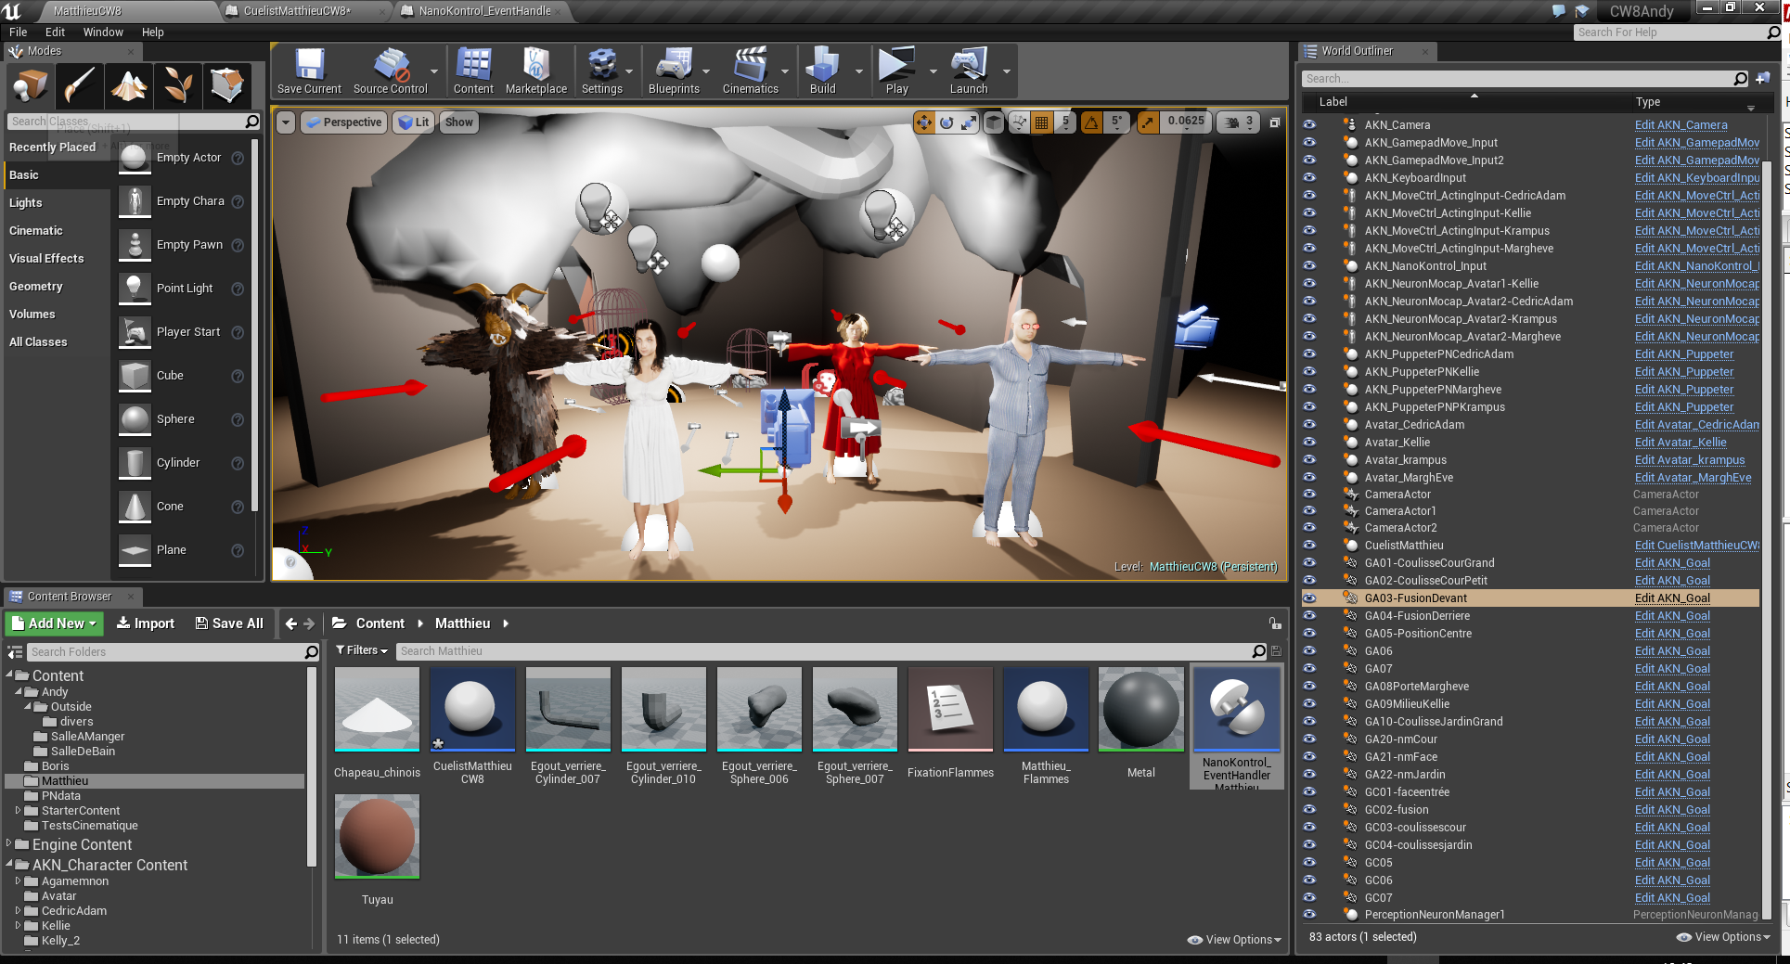
Task: Expand the Agamemnon folder
Action: (18, 880)
